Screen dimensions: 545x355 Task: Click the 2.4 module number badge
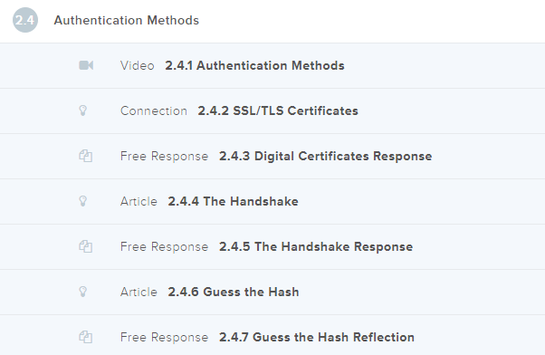click(x=25, y=20)
